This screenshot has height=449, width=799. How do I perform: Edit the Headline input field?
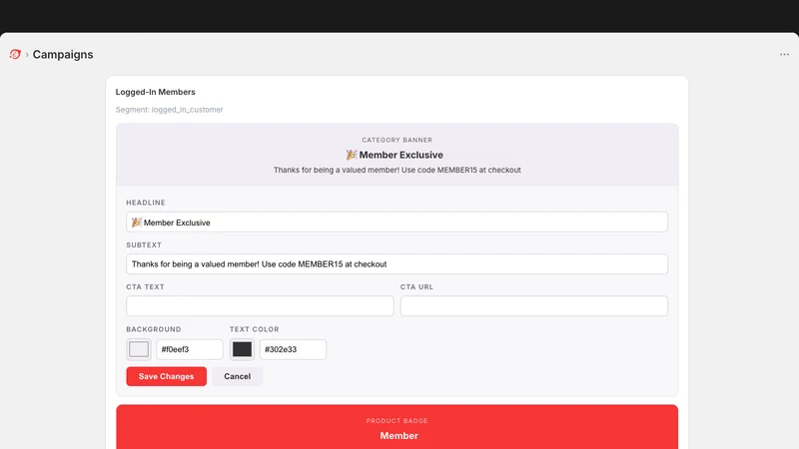[397, 222]
